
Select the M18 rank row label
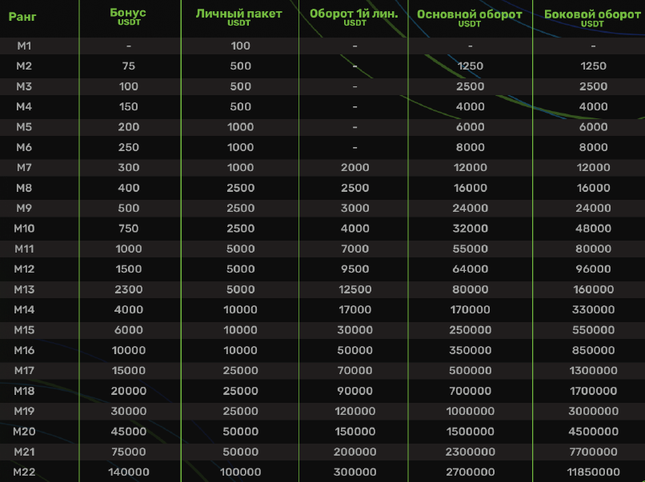tap(24, 392)
